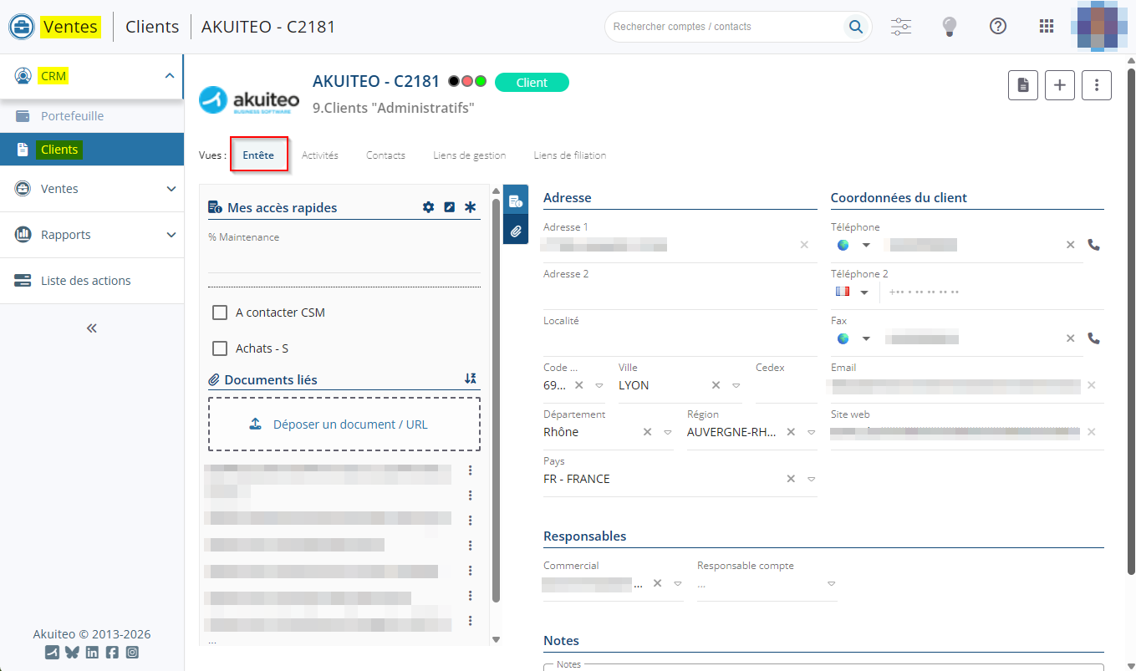Tick the Achats - S checkbox
The height and width of the screenshot is (671, 1136).
pos(220,348)
